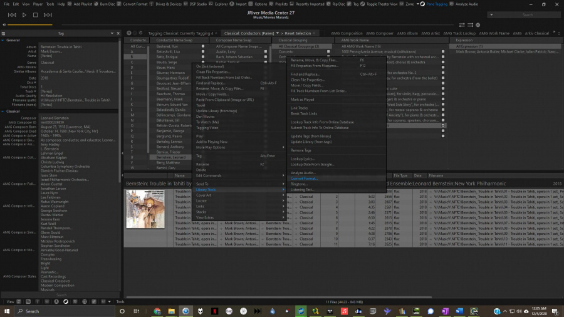Screen dimensions: 564x317
Task: Open the DSP gear icon near seek bar
Action: coord(478,25)
